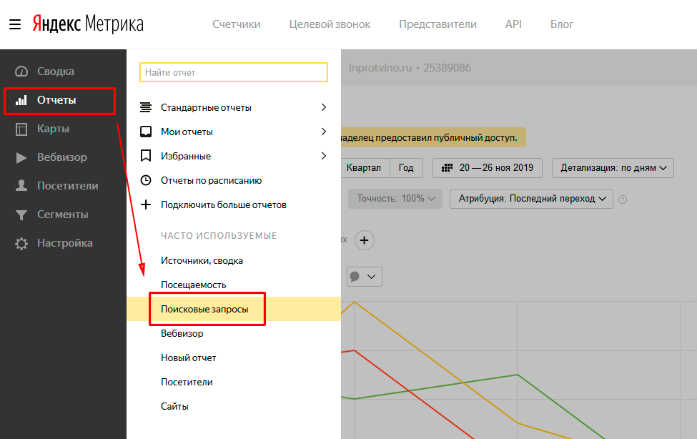Open Новый отчет link
The width and height of the screenshot is (697, 439).
[189, 357]
